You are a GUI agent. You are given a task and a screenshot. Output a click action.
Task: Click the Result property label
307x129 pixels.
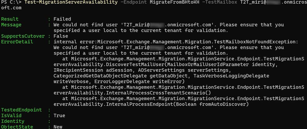click(x=10, y=19)
